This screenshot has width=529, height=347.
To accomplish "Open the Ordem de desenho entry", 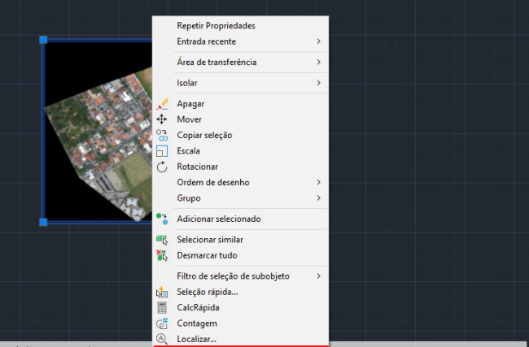I will (241, 182).
